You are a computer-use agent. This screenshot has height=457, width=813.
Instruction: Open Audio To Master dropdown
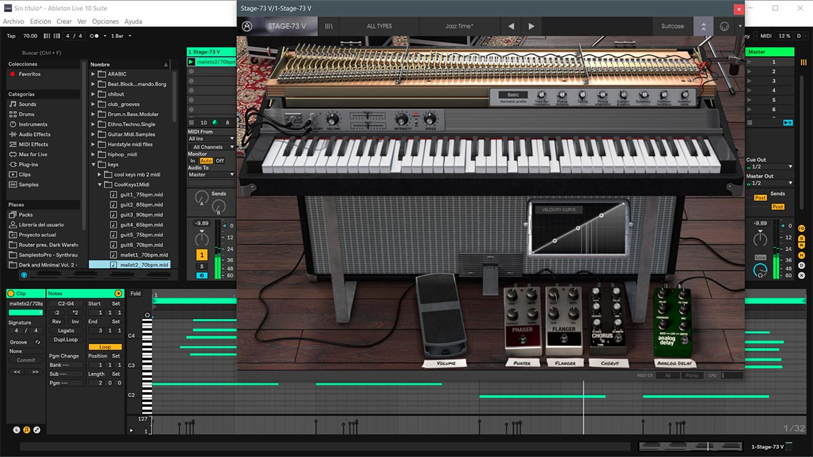coord(211,175)
